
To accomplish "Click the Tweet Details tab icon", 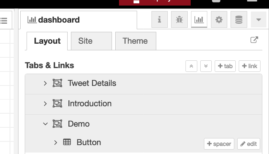I will pos(57,83).
